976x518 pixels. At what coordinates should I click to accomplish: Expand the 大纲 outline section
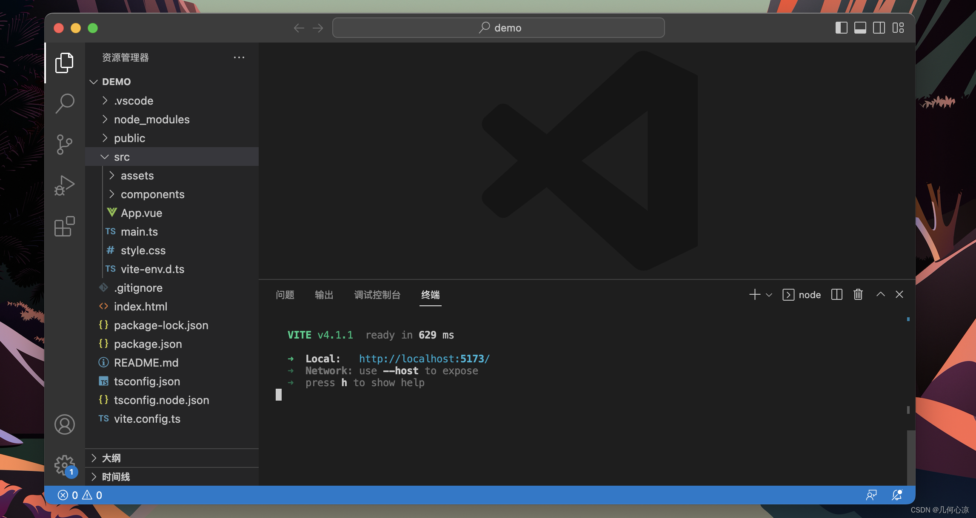pyautogui.click(x=172, y=458)
